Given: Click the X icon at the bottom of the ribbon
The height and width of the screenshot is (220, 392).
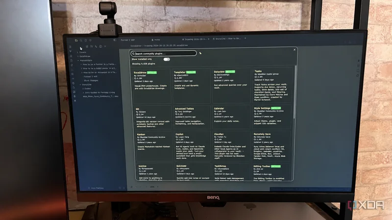Looking at the screenshot, I should (75, 101).
